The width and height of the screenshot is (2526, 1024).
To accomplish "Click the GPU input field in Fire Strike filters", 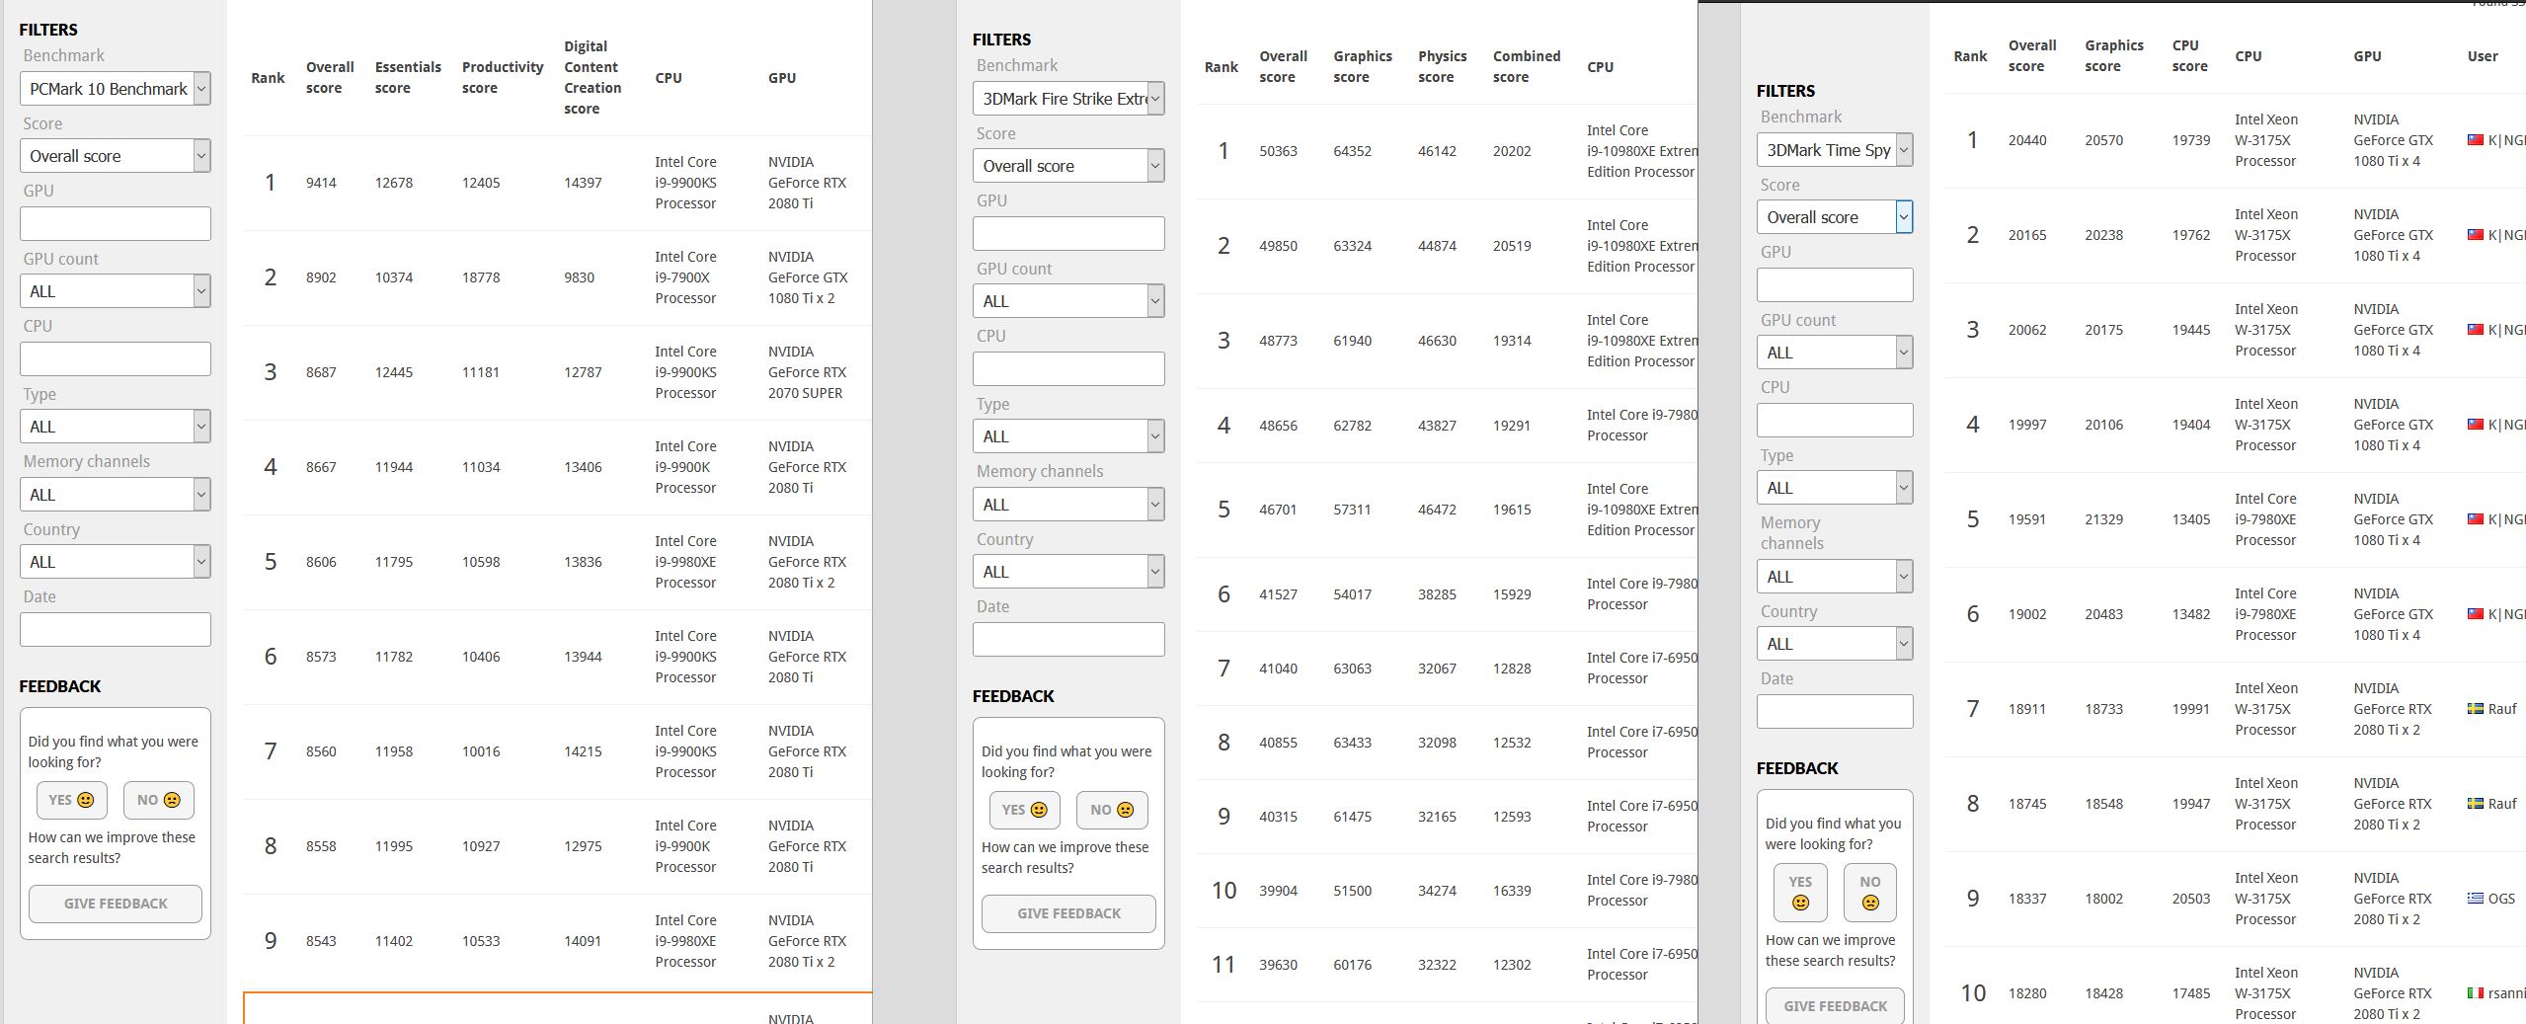I will tap(1068, 234).
